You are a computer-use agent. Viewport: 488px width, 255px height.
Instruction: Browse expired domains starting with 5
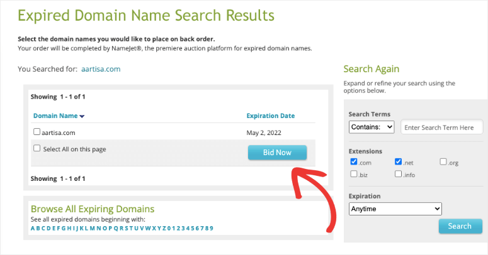click(x=193, y=228)
